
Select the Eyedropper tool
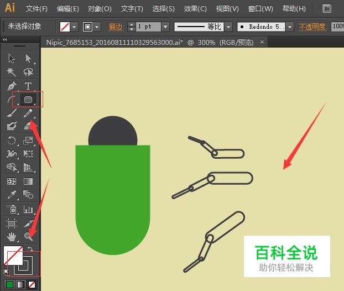click(12, 195)
